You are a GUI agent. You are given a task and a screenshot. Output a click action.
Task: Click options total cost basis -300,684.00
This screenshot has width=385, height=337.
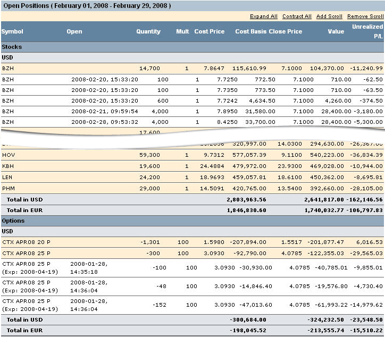[x=248, y=320]
